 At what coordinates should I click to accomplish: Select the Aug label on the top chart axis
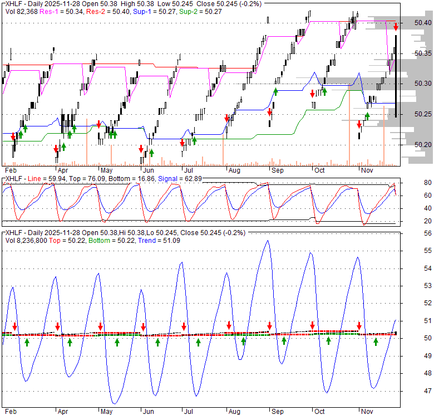(234, 170)
